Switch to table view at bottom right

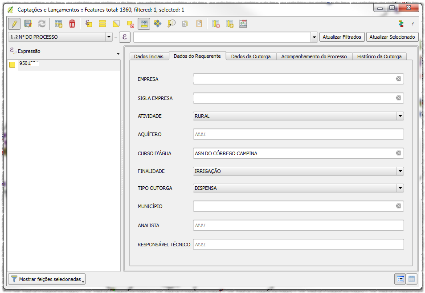(412, 279)
